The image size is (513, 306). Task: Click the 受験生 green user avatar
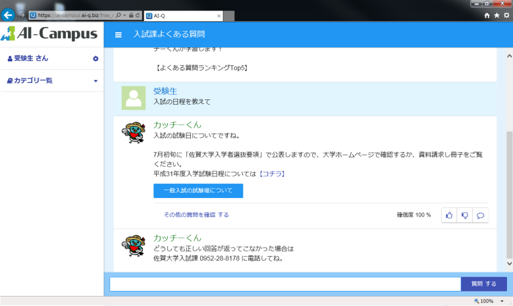coord(134,98)
